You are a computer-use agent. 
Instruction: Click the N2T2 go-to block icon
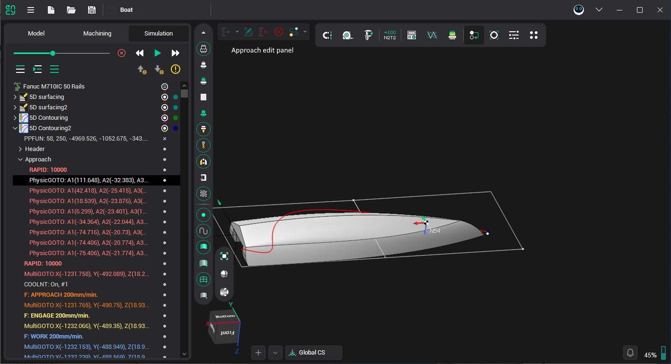390,35
